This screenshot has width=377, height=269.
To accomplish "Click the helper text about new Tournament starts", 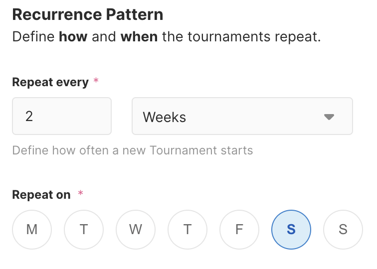I will click(132, 150).
